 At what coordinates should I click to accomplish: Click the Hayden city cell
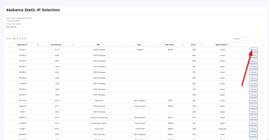click(140, 50)
